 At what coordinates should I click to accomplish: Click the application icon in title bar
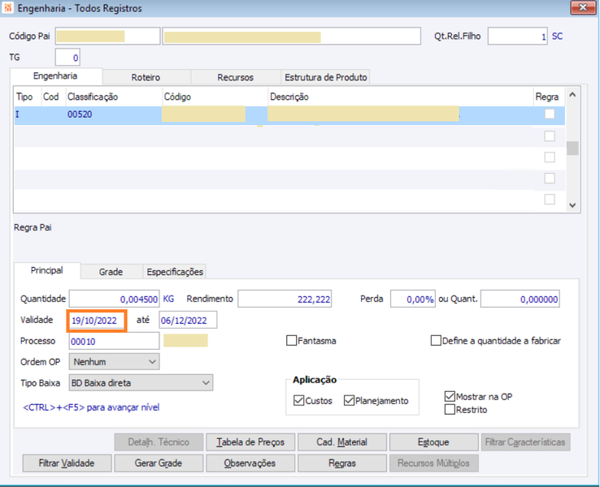click(8, 7)
